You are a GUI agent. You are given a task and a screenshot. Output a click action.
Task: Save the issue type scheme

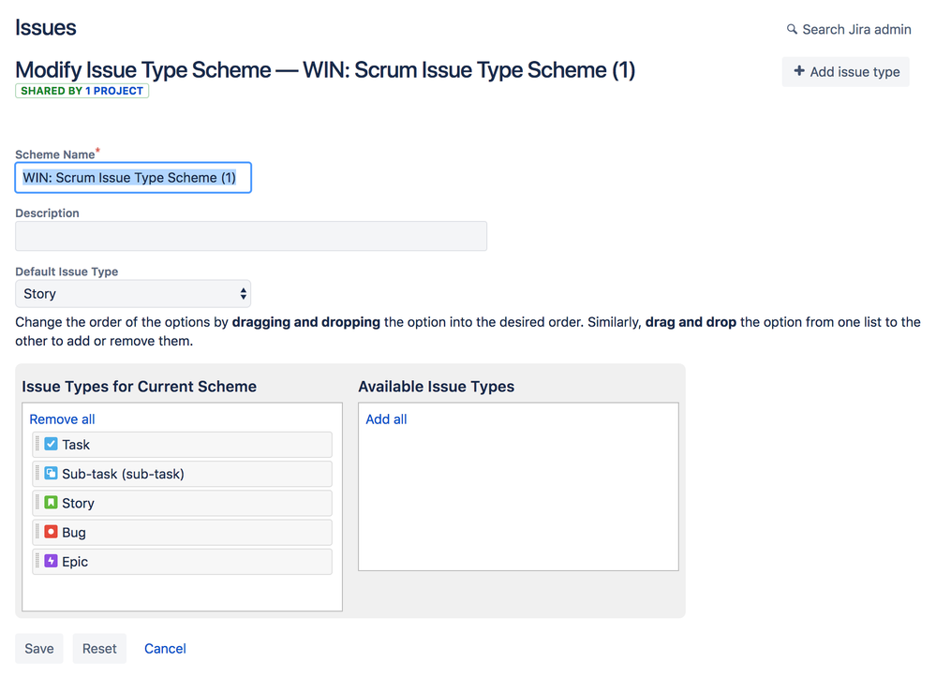coord(38,649)
